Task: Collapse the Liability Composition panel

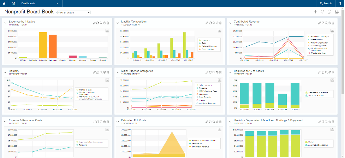Action: pos(118,23)
